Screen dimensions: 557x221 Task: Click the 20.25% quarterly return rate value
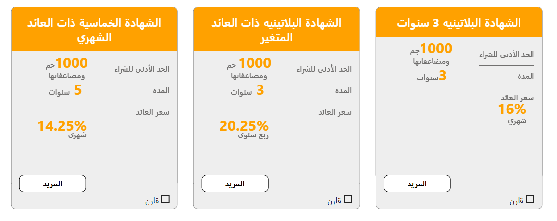point(244,126)
